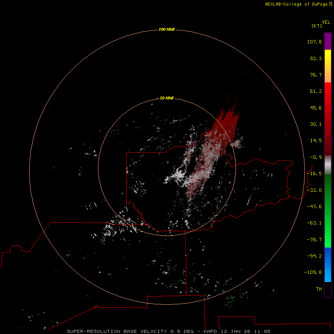This screenshot has height=334, width=334.
Task: Click the TH legend label
Action: (x=319, y=289)
